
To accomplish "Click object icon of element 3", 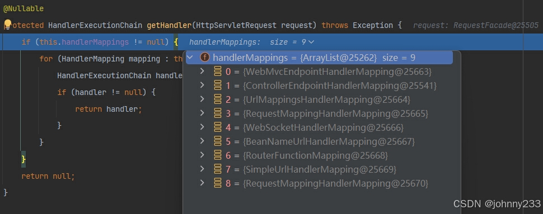I will pyautogui.click(x=218, y=113).
